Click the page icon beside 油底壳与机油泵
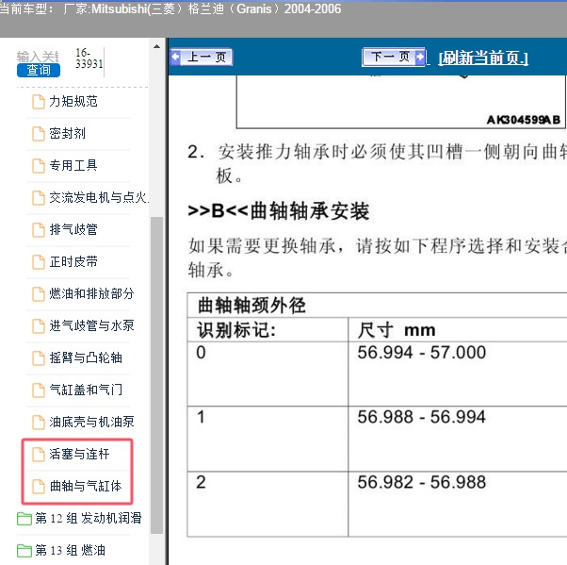The width and height of the screenshot is (567, 565). (x=39, y=422)
